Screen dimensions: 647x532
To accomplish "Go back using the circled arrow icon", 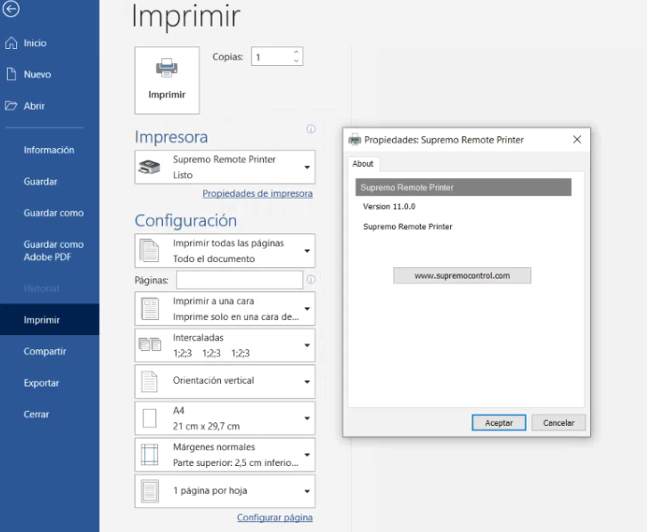I will 11,9.
